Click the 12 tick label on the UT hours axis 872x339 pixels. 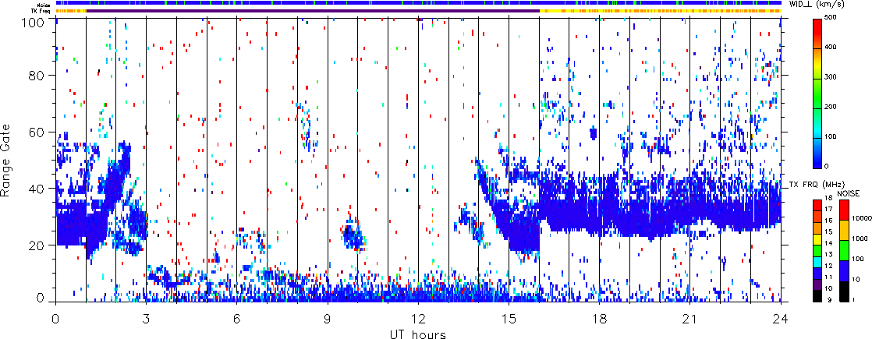[x=418, y=319]
